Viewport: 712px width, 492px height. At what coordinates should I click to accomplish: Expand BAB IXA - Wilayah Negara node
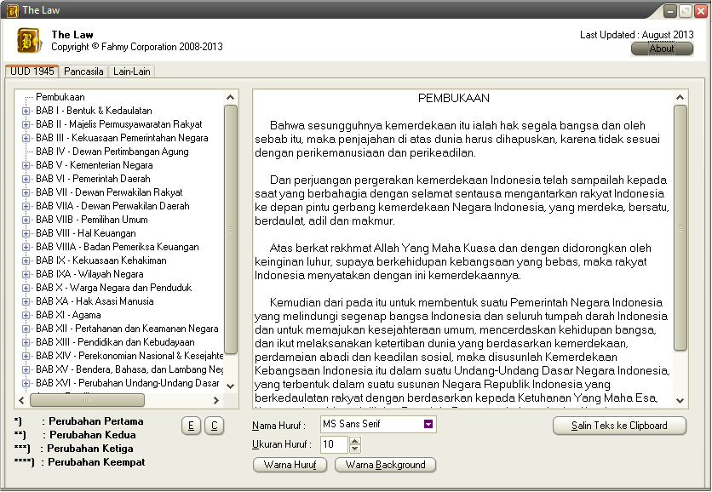(x=26, y=274)
